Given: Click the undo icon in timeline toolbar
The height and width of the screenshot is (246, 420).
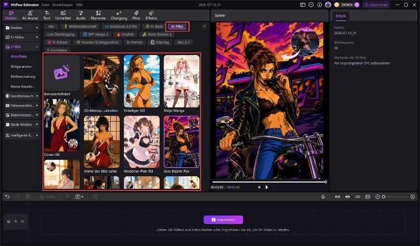Looking at the screenshot, I should coord(7,197).
